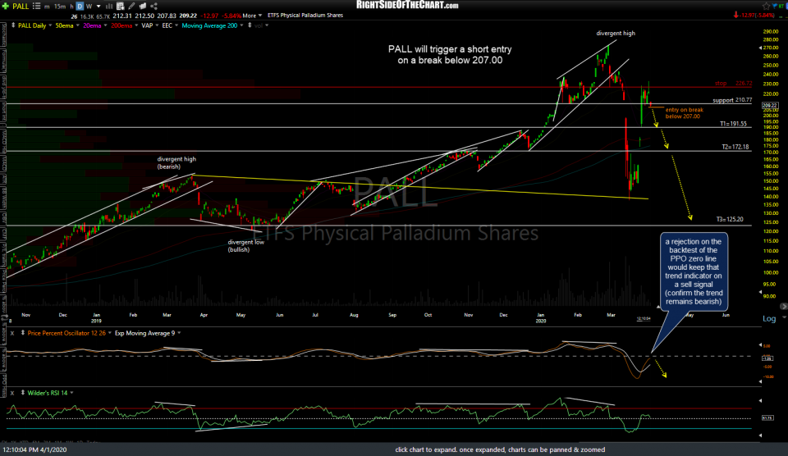This screenshot has height=456, width=788.
Task: Click the 'PALL will trigger a short entry' annotation
Action: [450, 55]
